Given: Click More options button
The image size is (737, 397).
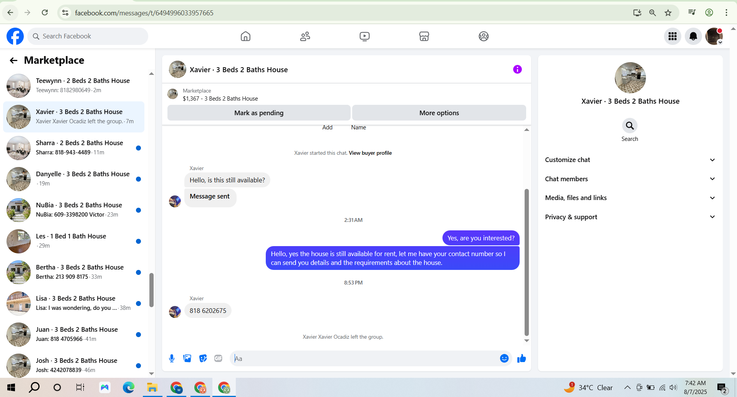Looking at the screenshot, I should click(x=439, y=113).
